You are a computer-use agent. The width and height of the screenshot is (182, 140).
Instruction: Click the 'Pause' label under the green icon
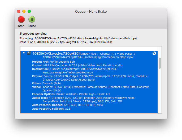pyautogui.click(x=32, y=26)
